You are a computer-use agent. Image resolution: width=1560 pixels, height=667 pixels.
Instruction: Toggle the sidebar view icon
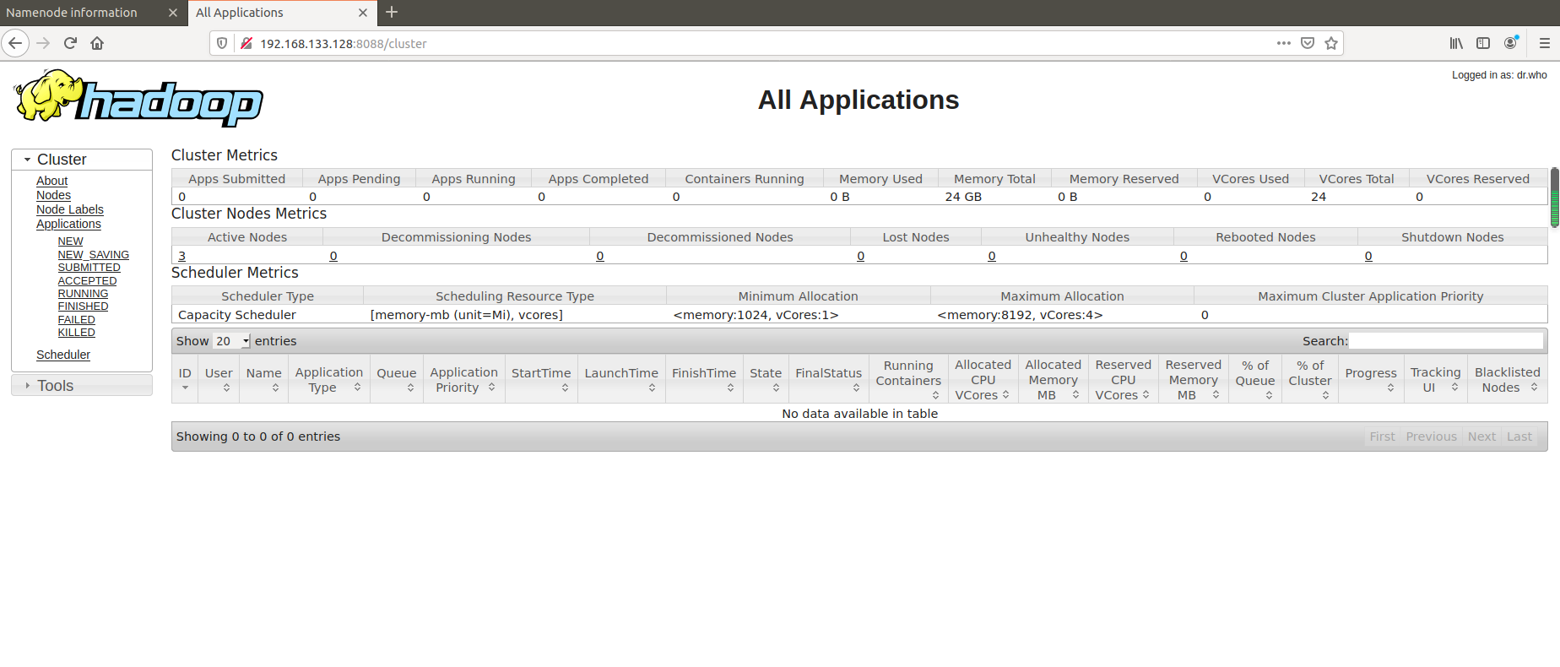click(x=1483, y=43)
